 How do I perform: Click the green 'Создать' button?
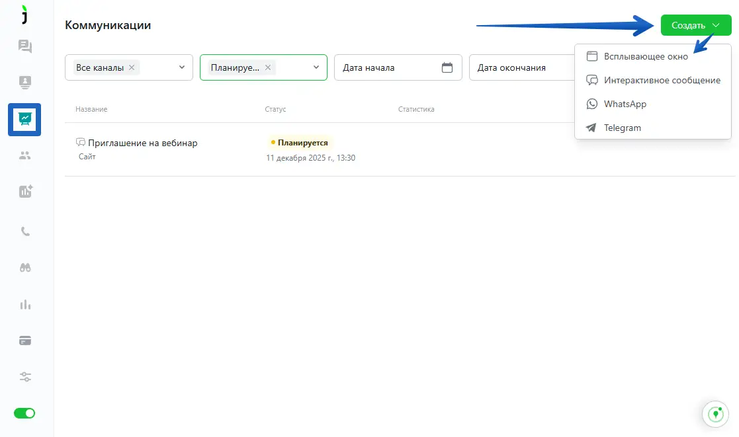[x=695, y=26]
